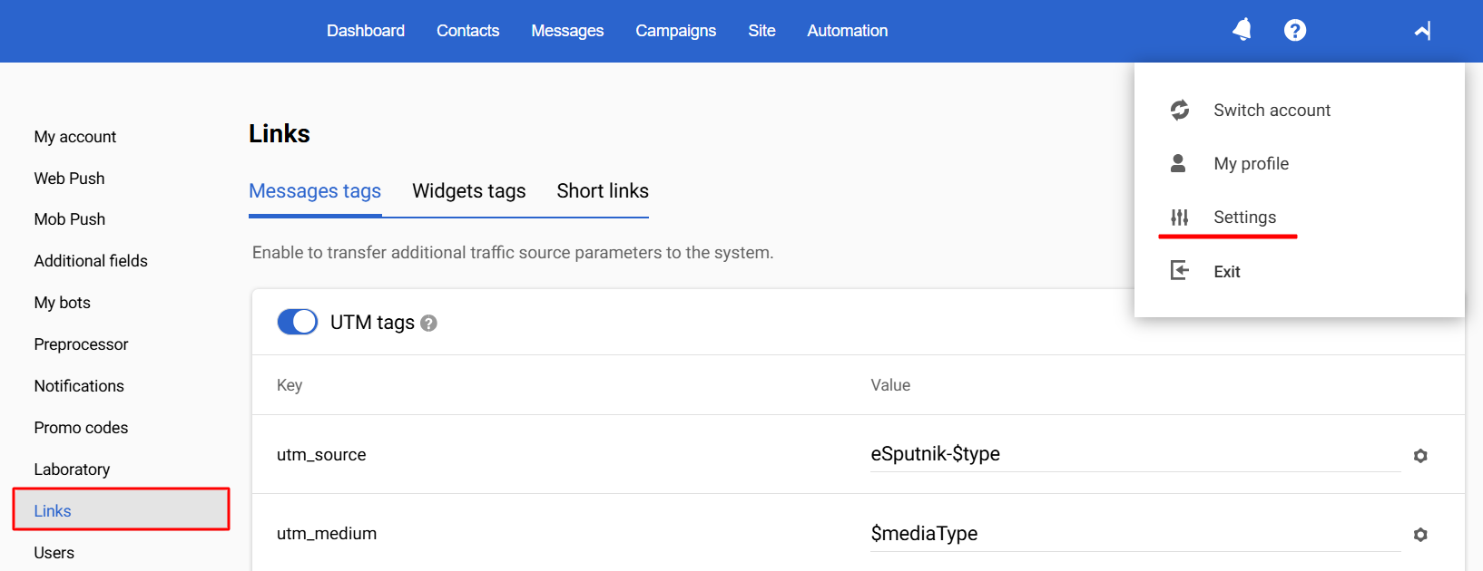The width and height of the screenshot is (1483, 571).
Task: Click the account arrow icon in header
Action: coord(1422,31)
